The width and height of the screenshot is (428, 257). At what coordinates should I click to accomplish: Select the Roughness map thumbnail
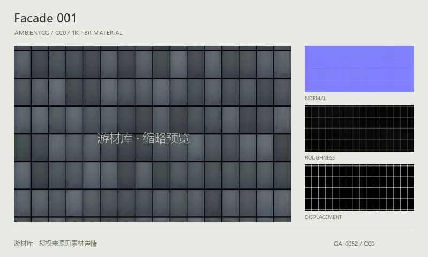359,128
